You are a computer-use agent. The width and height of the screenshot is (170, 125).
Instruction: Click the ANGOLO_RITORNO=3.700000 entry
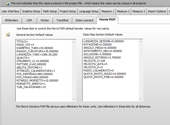tap(102, 58)
